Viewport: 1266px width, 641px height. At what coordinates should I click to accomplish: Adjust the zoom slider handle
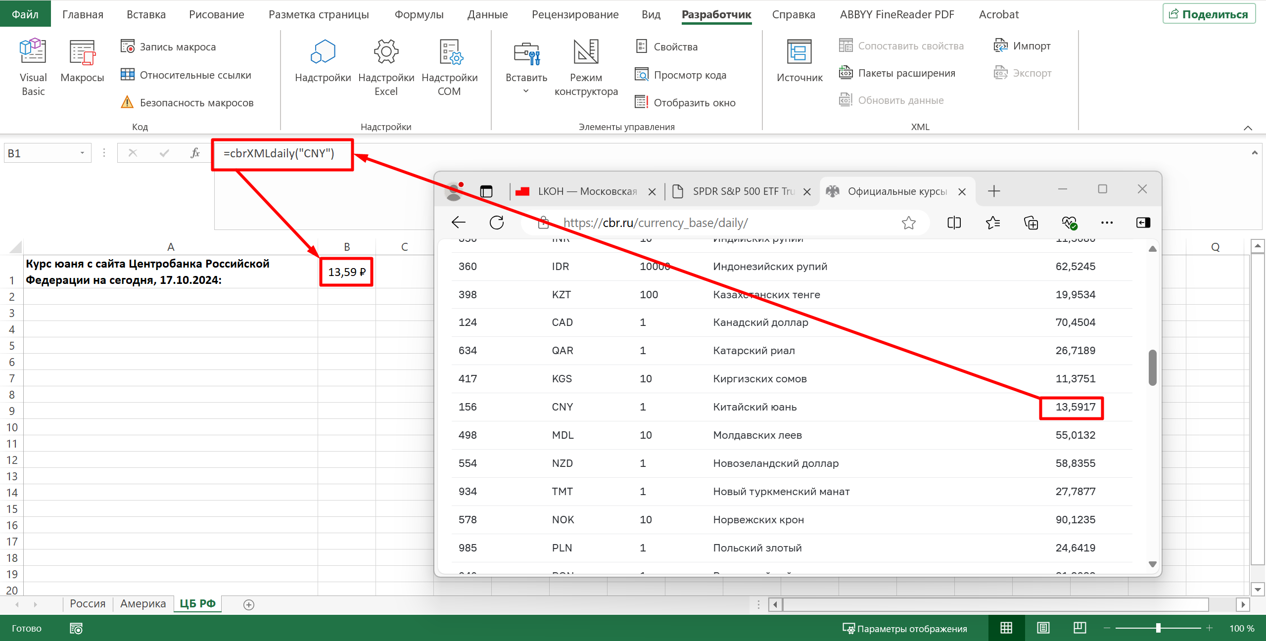(1158, 628)
